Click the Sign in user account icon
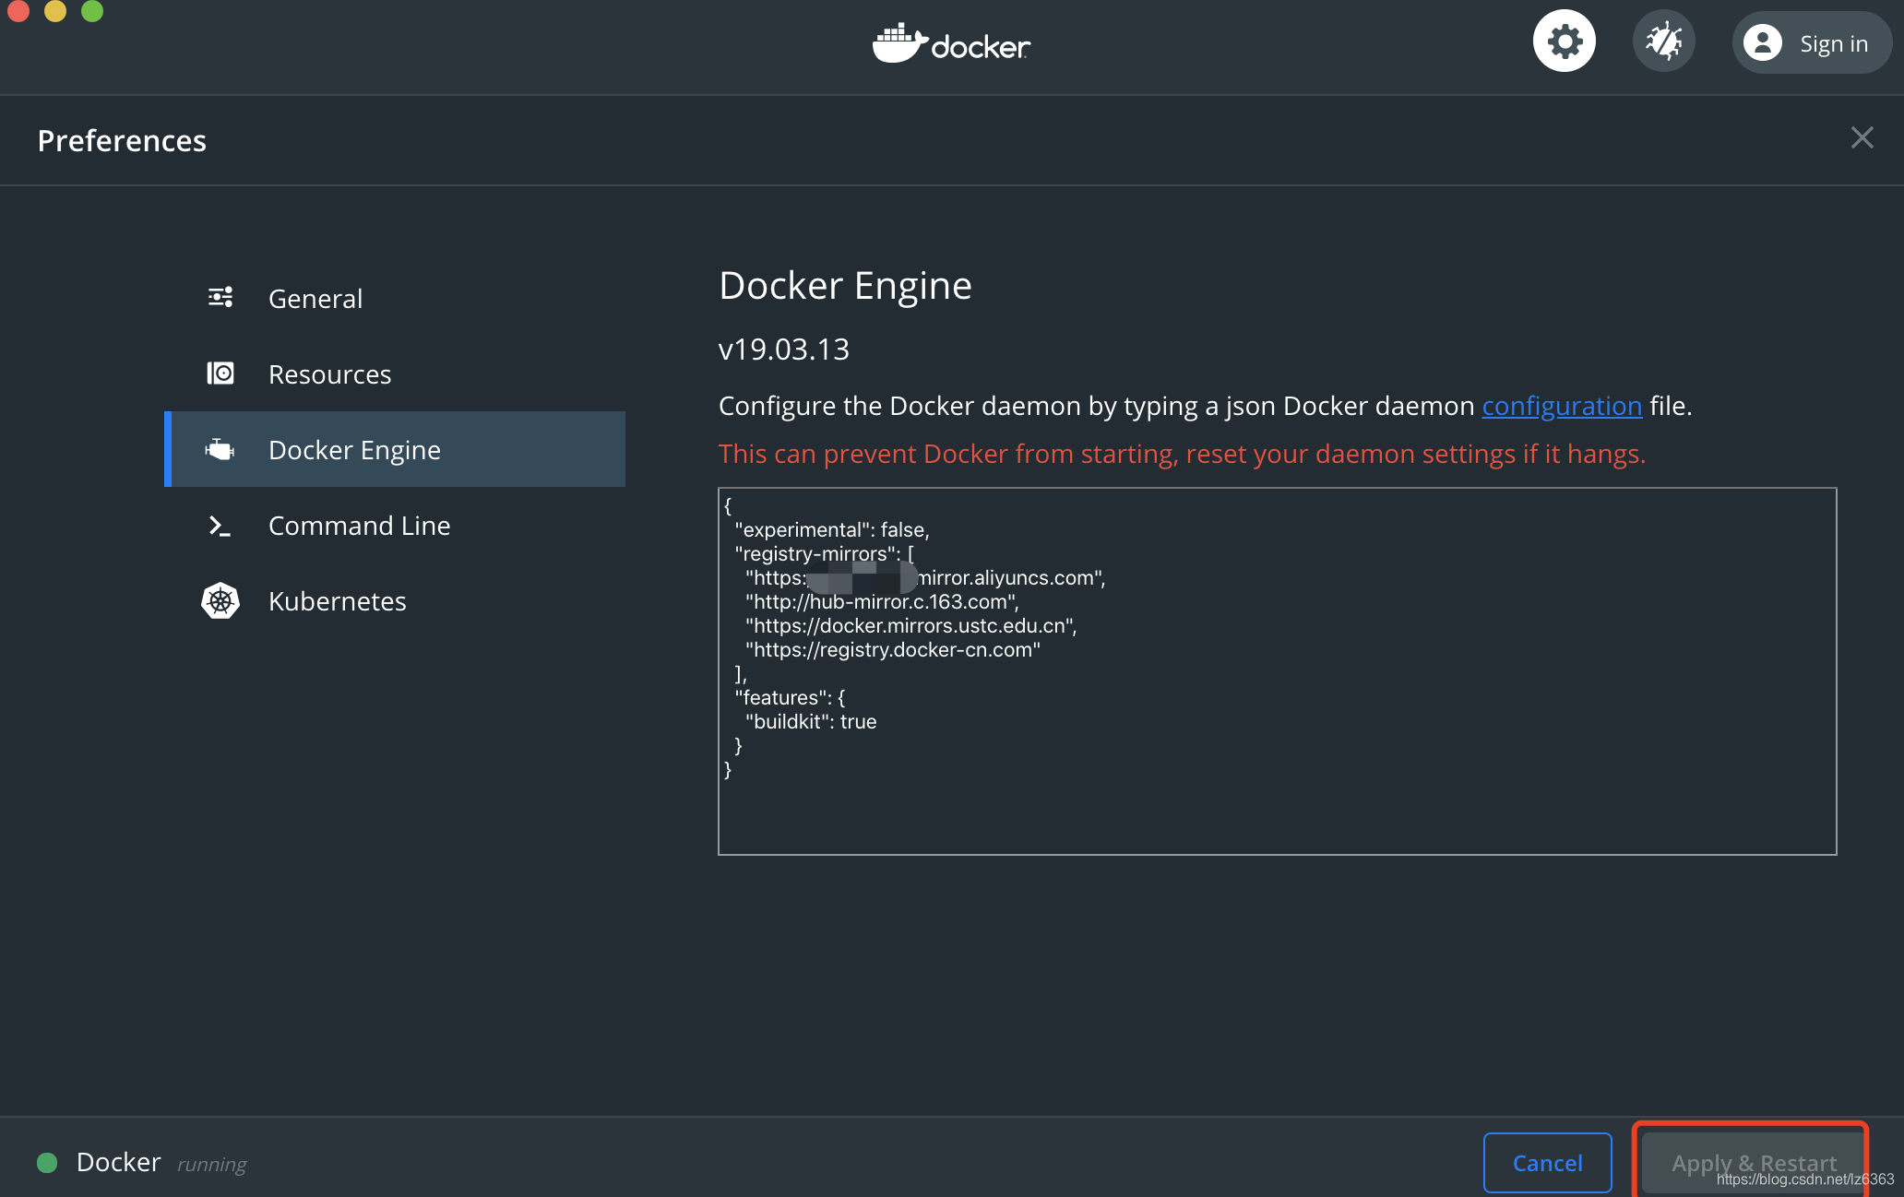Image resolution: width=1904 pixels, height=1197 pixels. click(1762, 44)
